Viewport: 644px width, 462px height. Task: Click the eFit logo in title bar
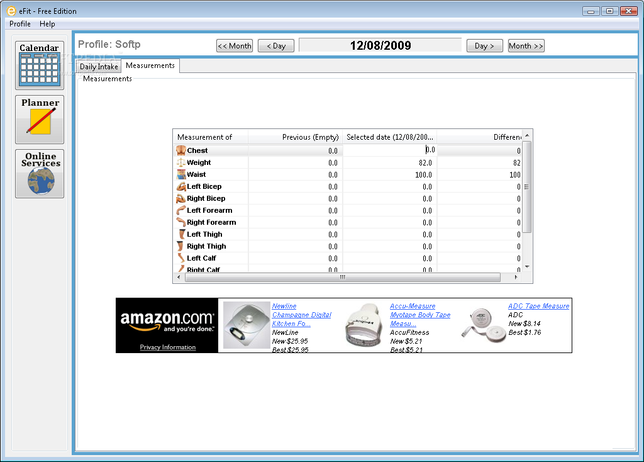pyautogui.click(x=11, y=11)
